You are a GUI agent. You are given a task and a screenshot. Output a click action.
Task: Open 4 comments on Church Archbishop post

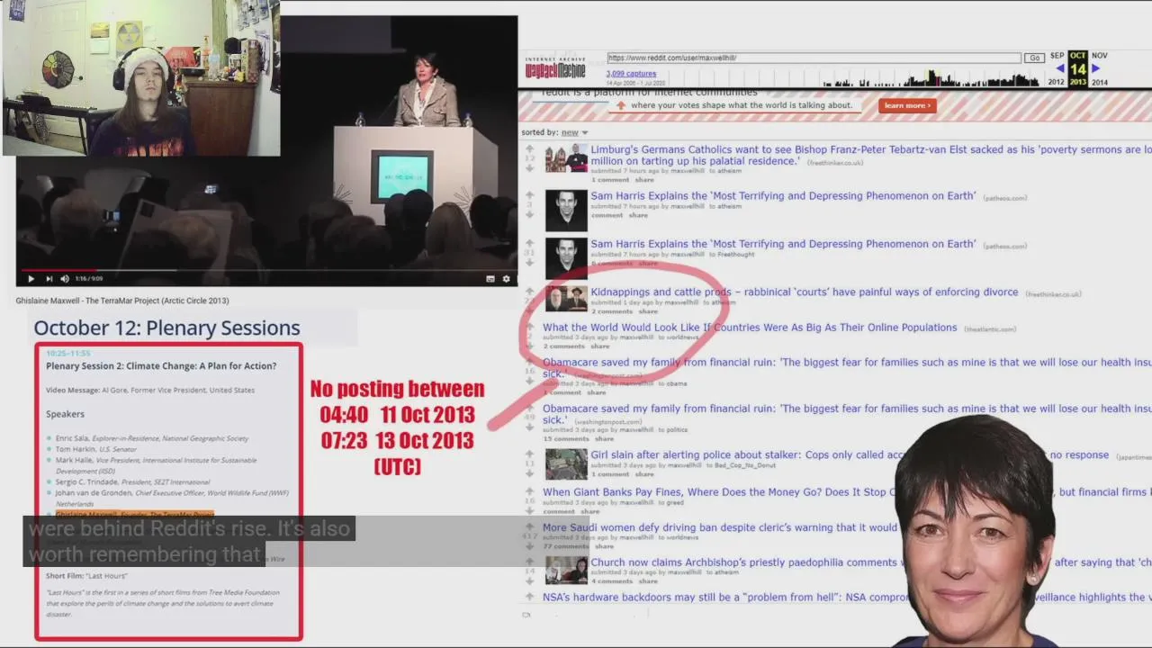(x=612, y=581)
